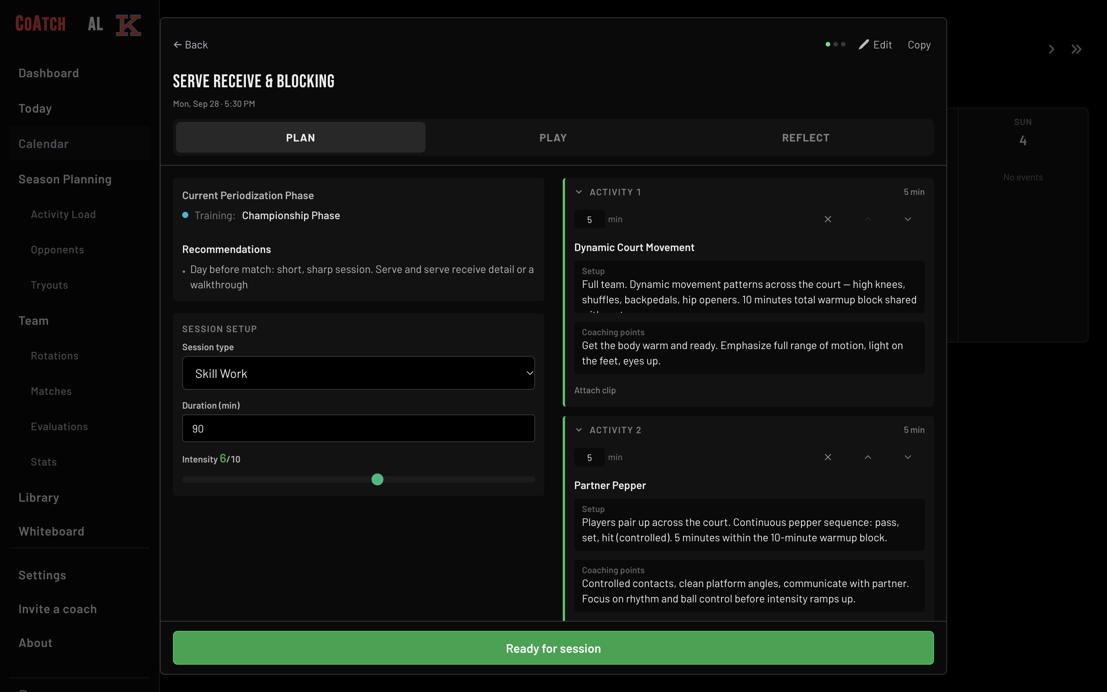Remove Activity 2 with the X icon
This screenshot has width=1107, height=692.
pyautogui.click(x=828, y=457)
